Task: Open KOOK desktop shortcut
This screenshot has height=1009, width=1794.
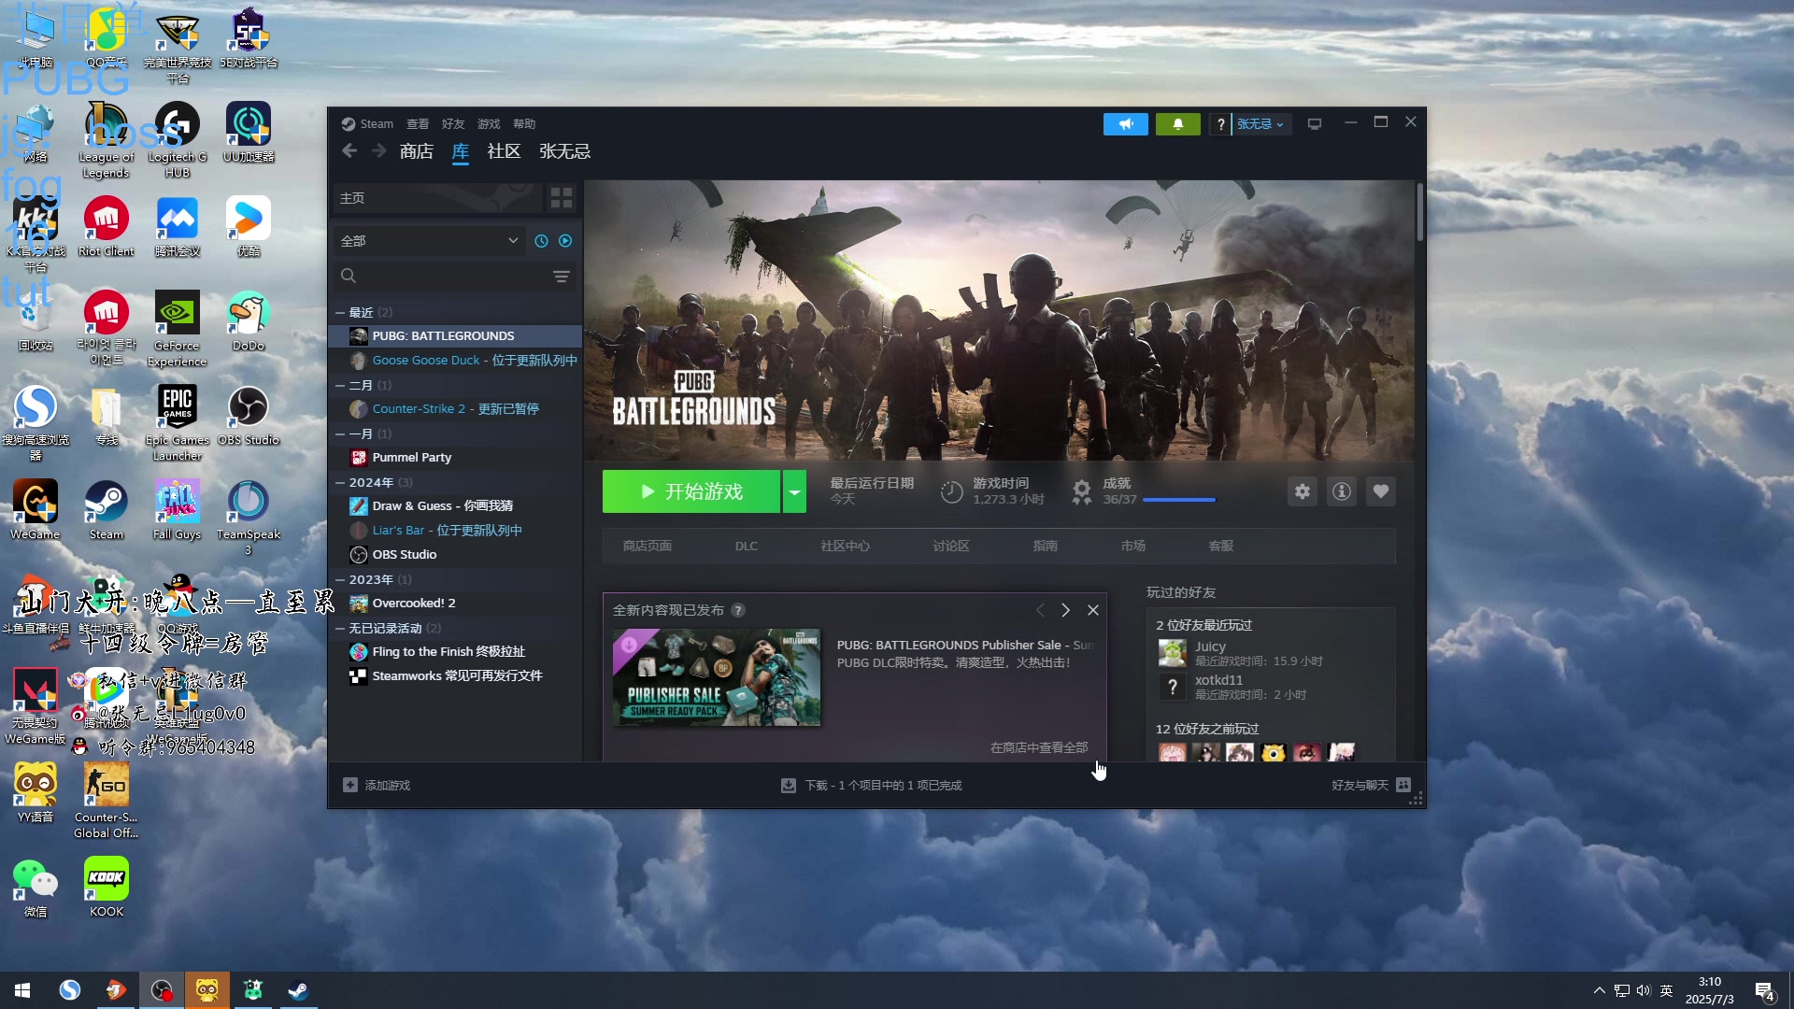Action: (x=107, y=888)
